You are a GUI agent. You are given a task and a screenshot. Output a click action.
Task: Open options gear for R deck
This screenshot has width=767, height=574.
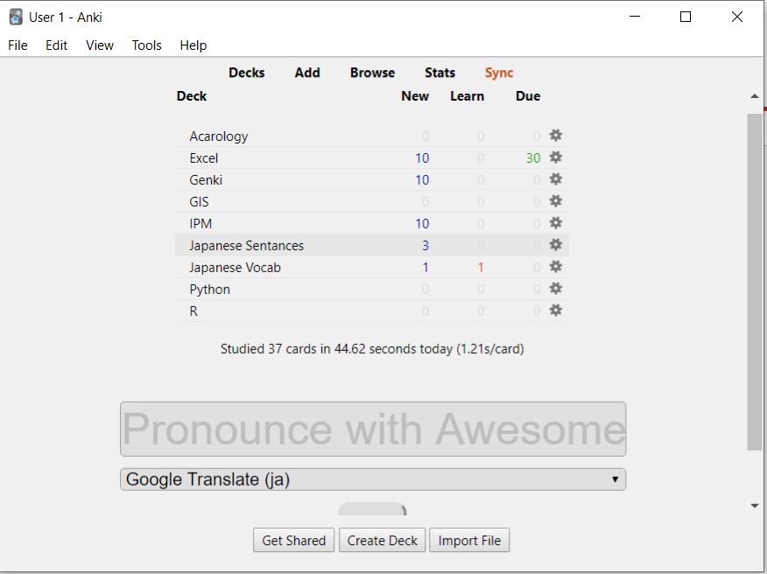point(555,311)
